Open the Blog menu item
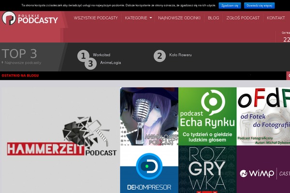Image resolution: width=290 pixels, height=193 pixels. (213, 18)
